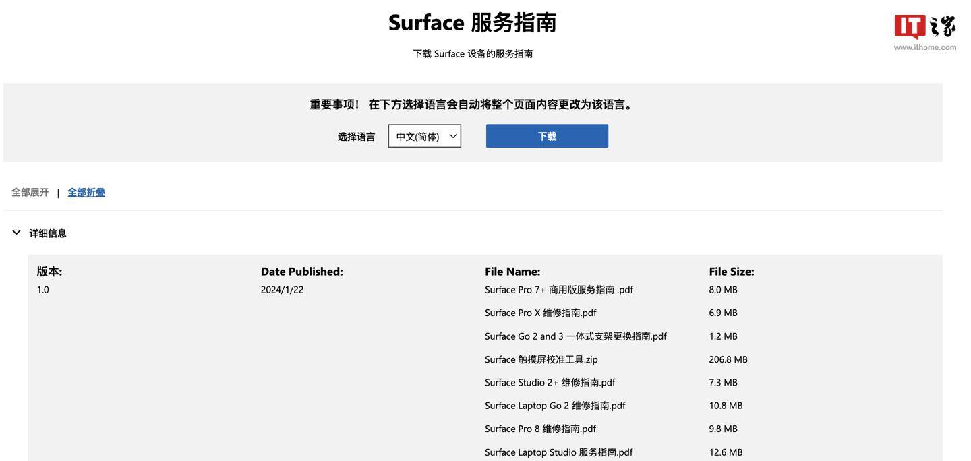Screen dimensions: 971x461
Task: Click the 6.9 MB file size
Action: click(723, 313)
